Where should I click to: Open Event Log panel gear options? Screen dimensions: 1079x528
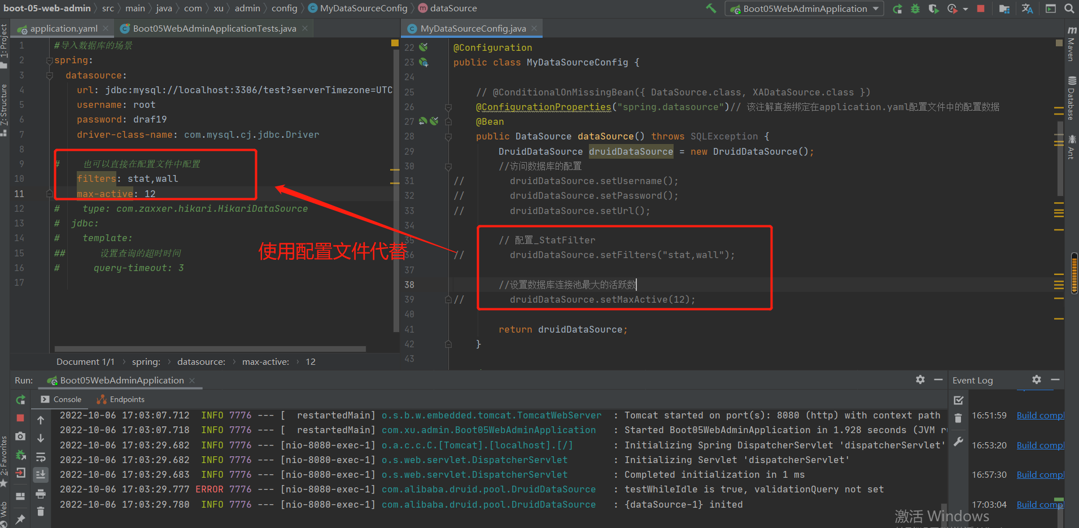click(x=1037, y=380)
